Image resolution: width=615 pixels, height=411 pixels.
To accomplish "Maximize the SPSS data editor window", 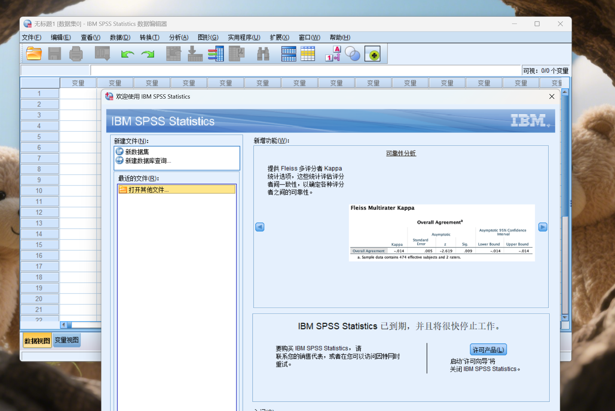I will pyautogui.click(x=537, y=24).
